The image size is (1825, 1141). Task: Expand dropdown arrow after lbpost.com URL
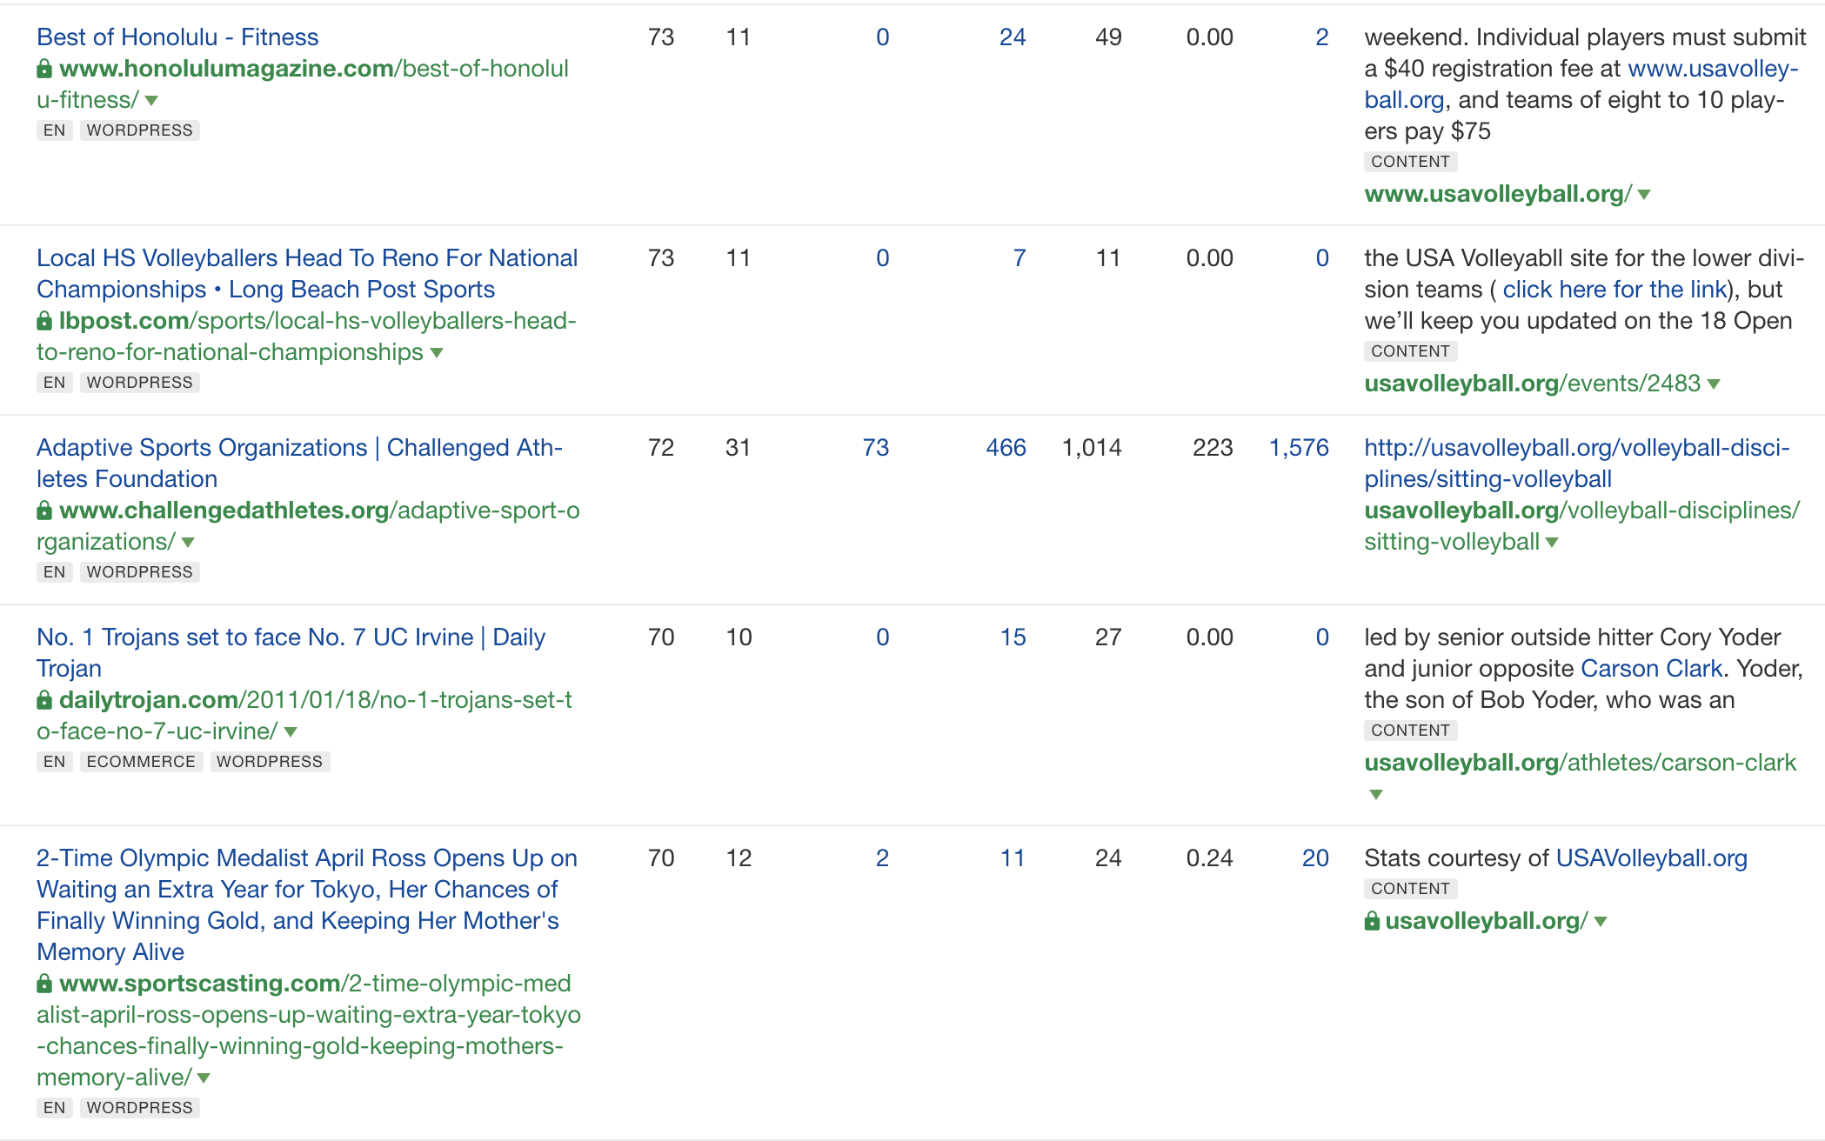click(x=437, y=353)
